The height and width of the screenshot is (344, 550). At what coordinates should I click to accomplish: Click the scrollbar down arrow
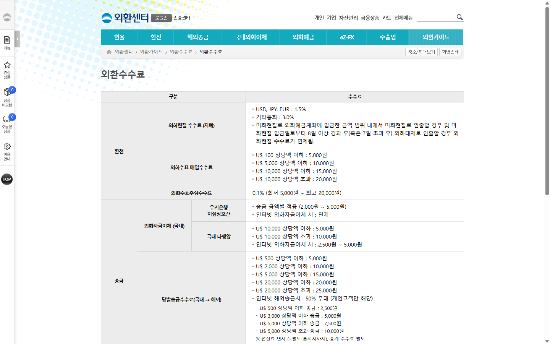[547, 341]
